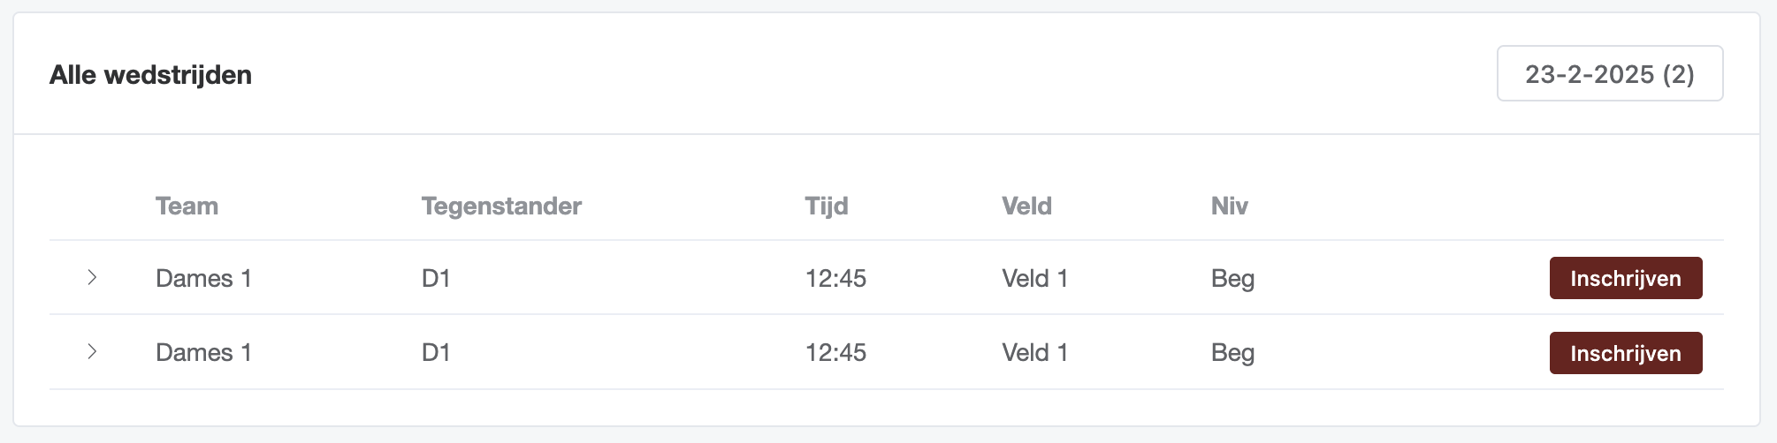The height and width of the screenshot is (443, 1777).
Task: Sort by the Tijd column header
Action: click(827, 206)
